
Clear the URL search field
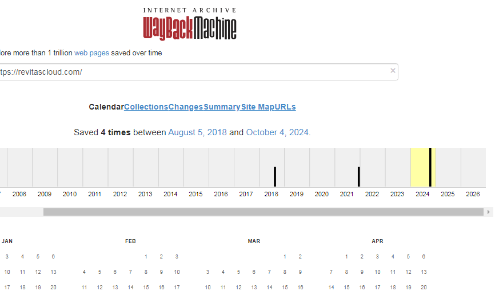393,71
